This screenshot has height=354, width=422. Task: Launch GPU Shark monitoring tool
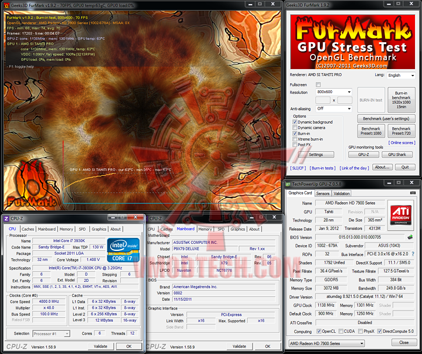click(x=397, y=155)
